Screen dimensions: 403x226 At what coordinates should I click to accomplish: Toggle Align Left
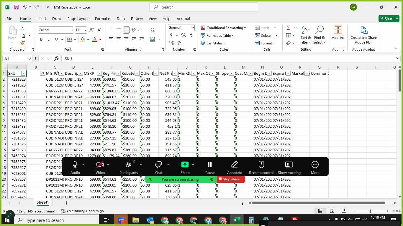pyautogui.click(x=111, y=39)
